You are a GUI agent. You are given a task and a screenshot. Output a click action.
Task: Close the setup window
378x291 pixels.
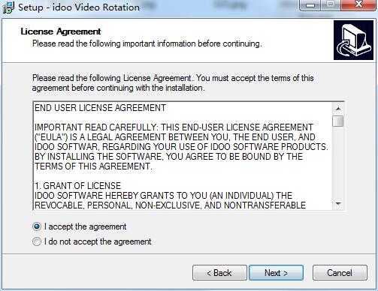(x=359, y=4)
